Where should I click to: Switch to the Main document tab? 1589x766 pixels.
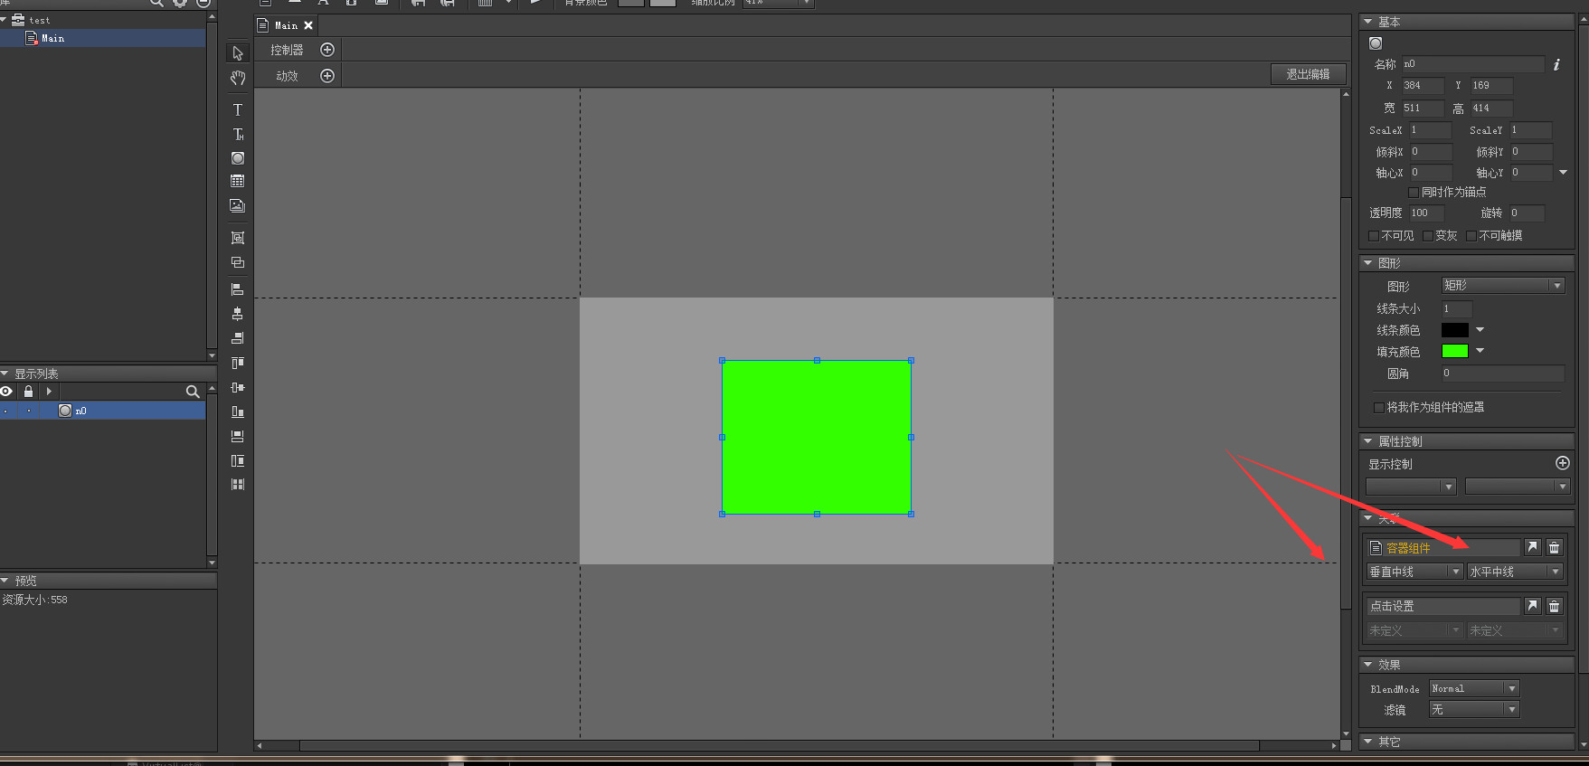point(286,25)
